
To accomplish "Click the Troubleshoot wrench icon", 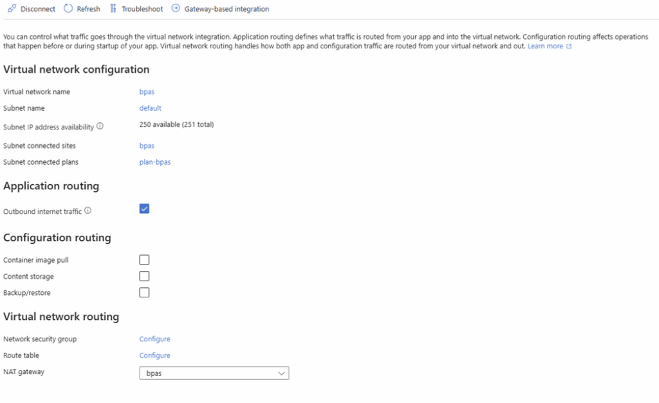I will pyautogui.click(x=113, y=8).
